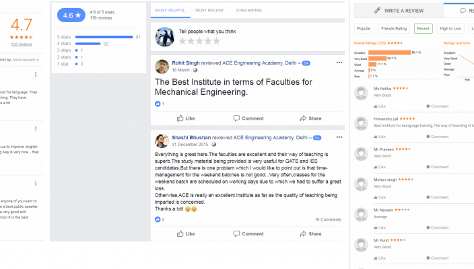
Task: Share Shashi Bhushan's review
Action: coord(310,233)
